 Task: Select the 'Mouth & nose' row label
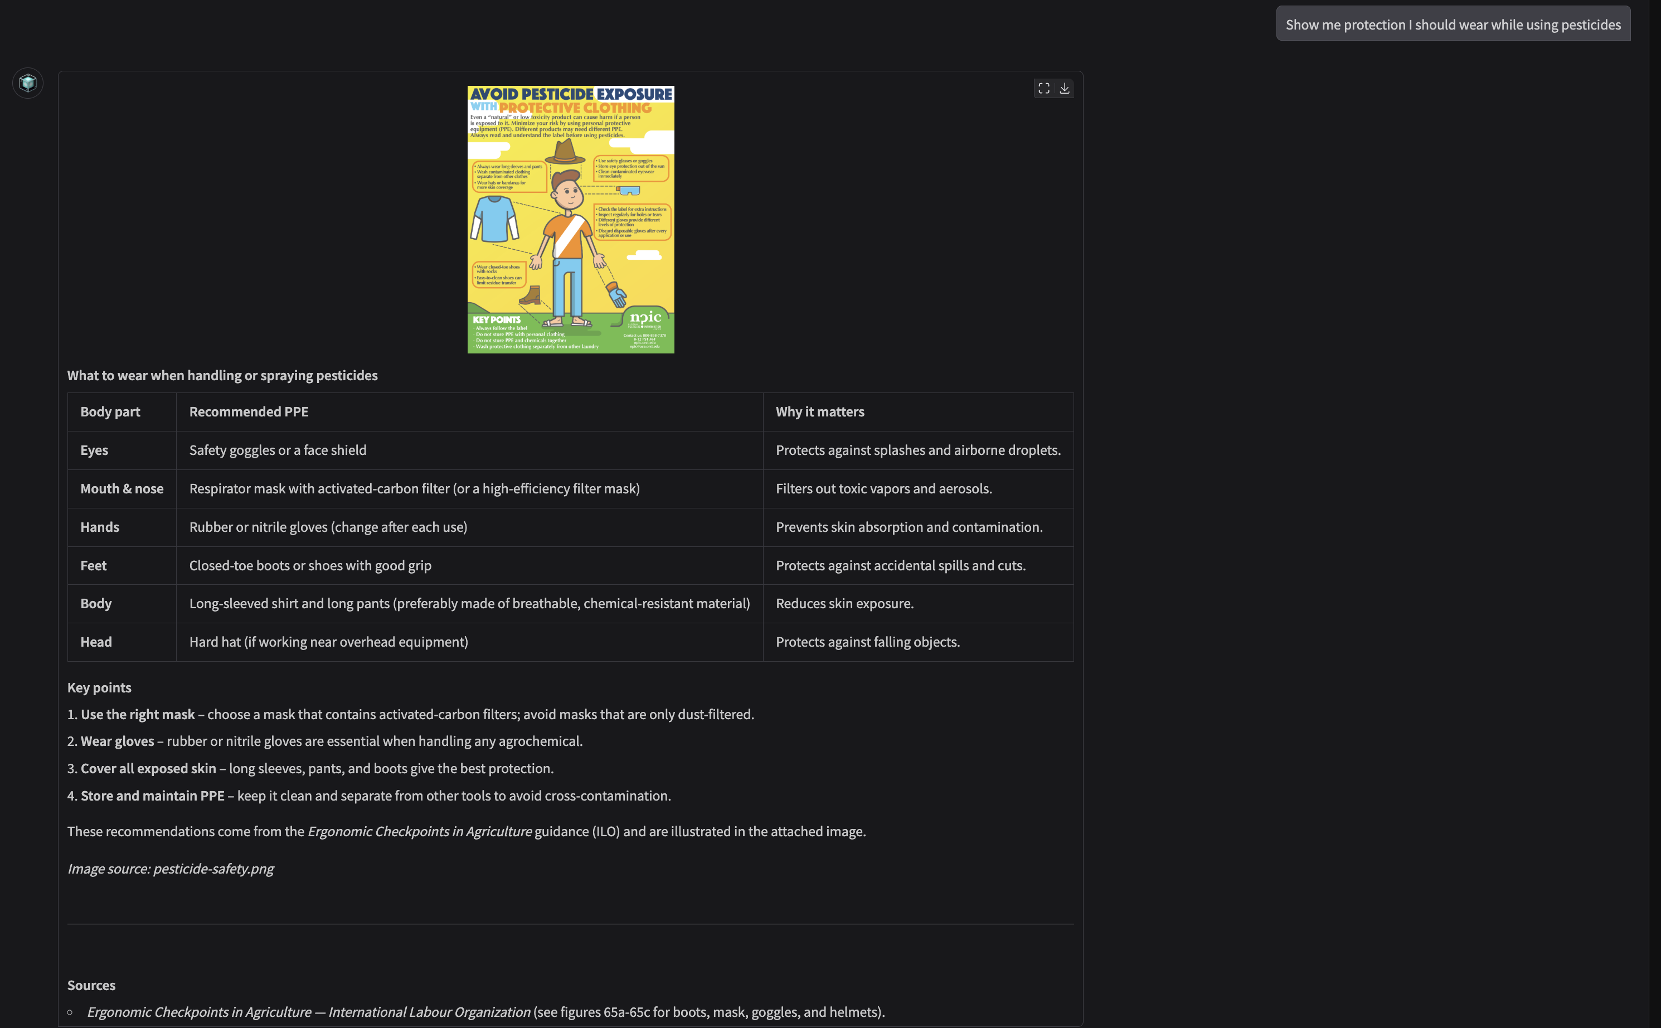pyautogui.click(x=122, y=488)
